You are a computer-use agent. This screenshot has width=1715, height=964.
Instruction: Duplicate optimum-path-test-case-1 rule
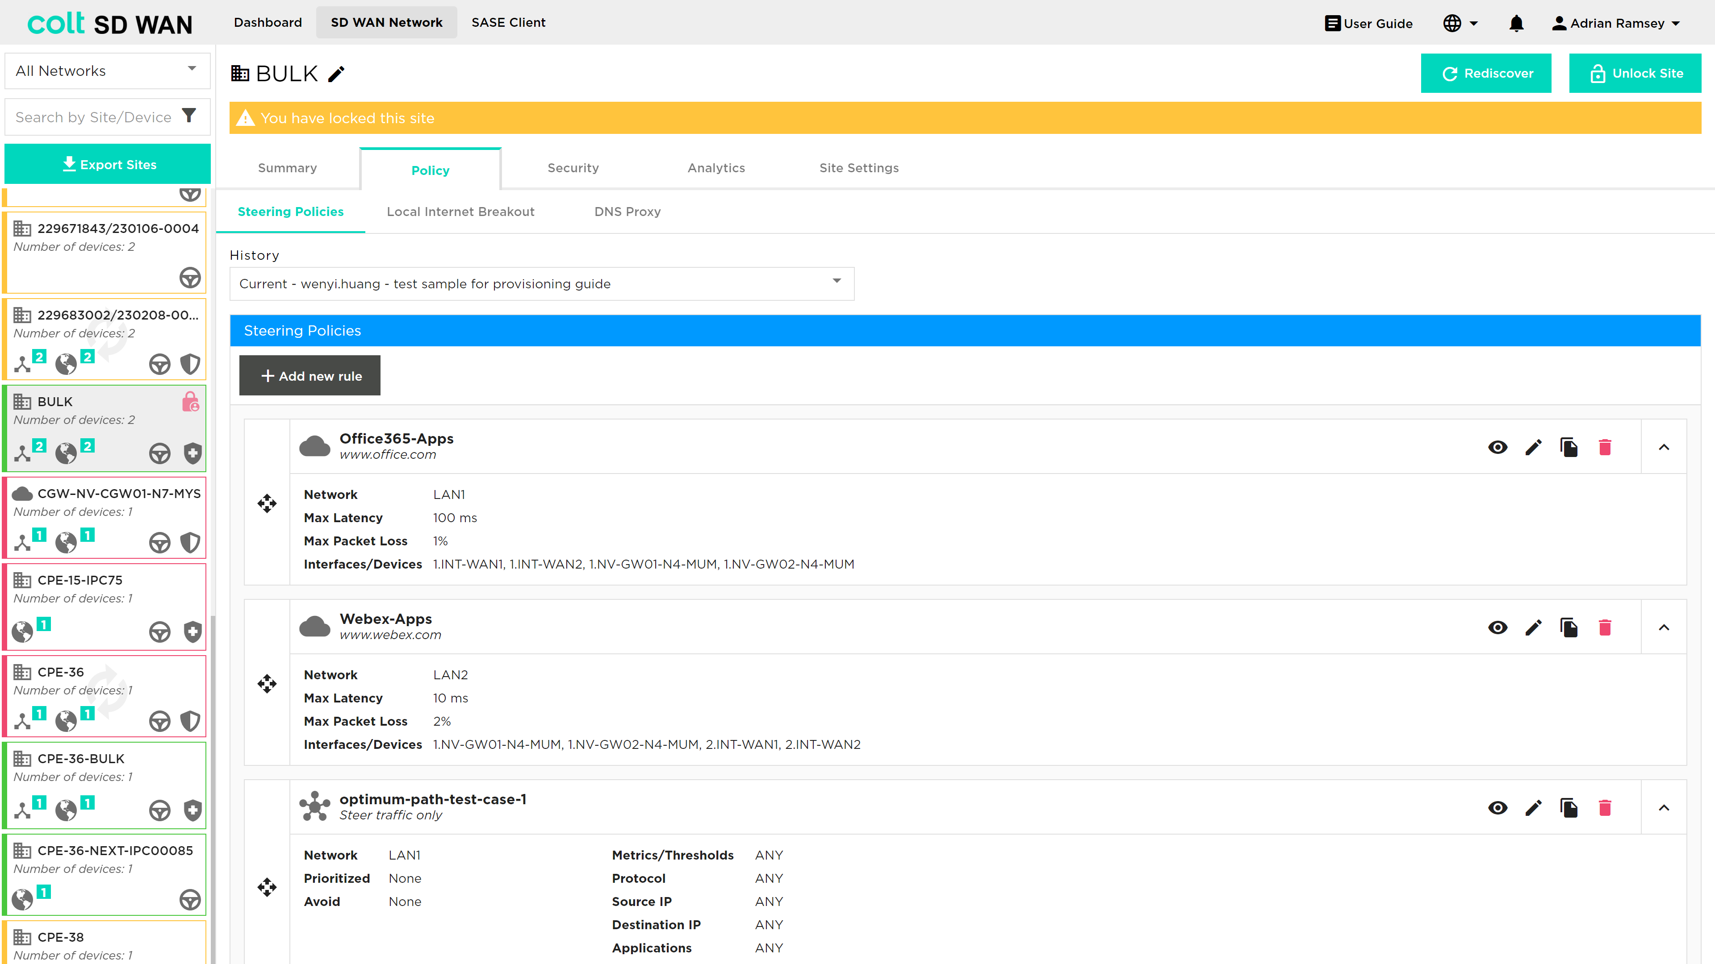(1569, 808)
